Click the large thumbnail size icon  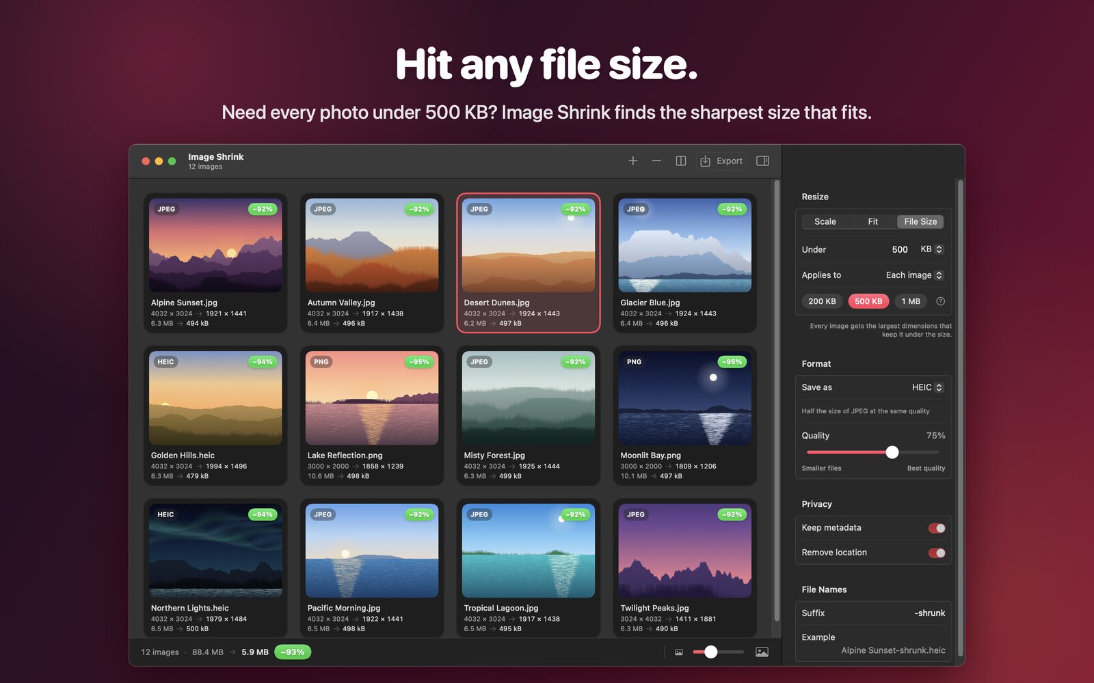pyautogui.click(x=762, y=652)
